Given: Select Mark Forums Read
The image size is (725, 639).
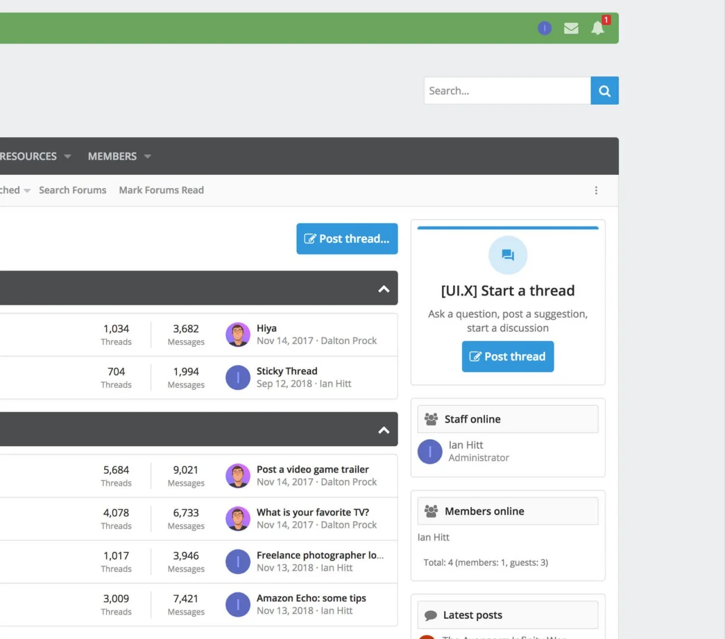Looking at the screenshot, I should click(161, 190).
